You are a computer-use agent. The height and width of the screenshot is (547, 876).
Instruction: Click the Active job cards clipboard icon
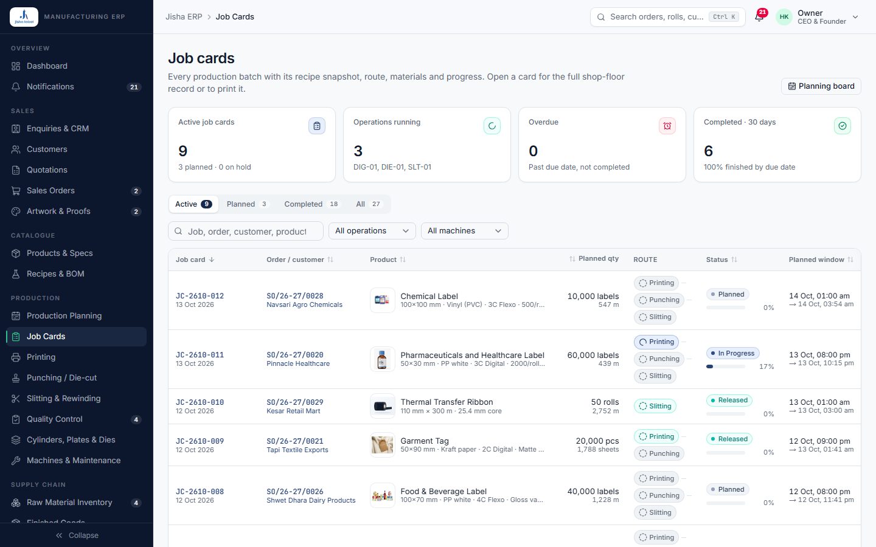point(317,126)
